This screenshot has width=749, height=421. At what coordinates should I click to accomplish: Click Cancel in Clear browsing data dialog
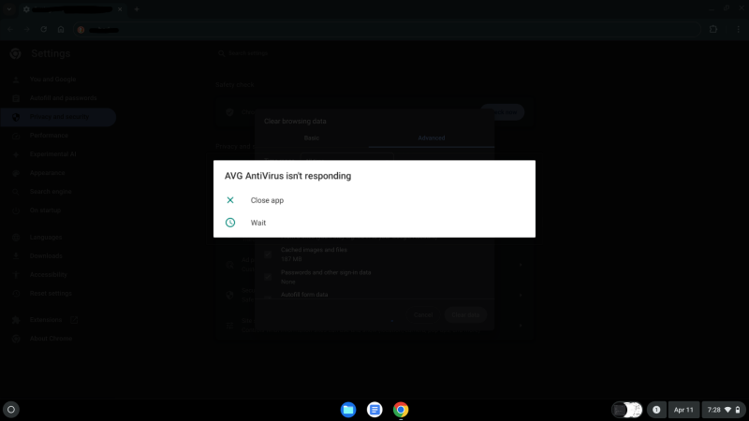(x=423, y=315)
